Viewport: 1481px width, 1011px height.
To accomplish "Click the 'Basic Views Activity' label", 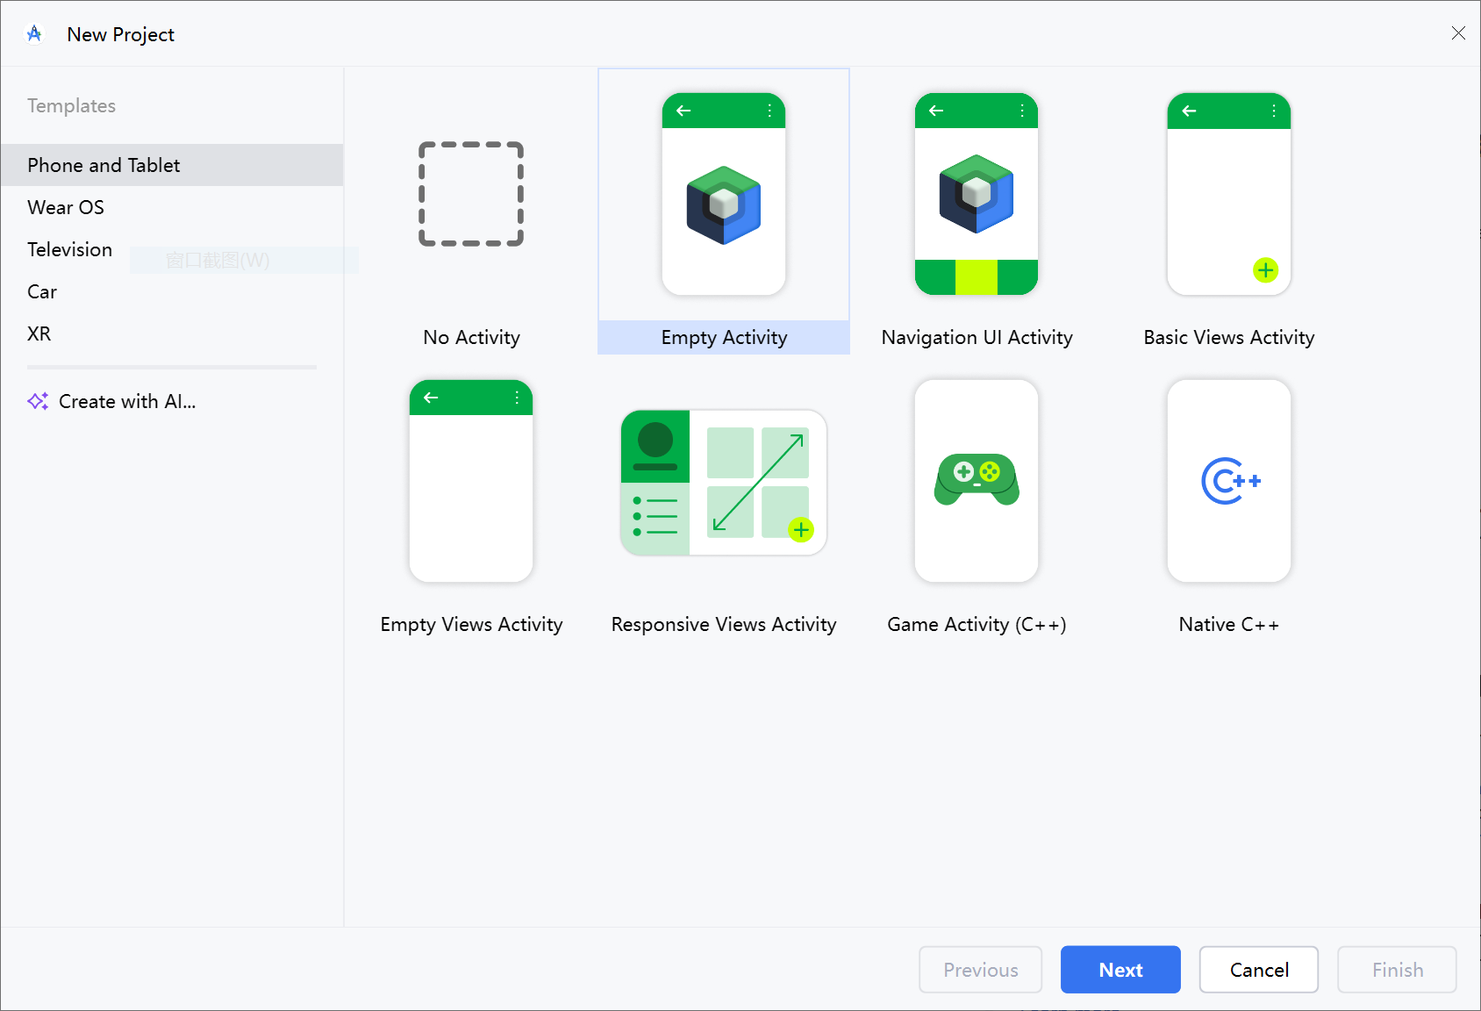I will [x=1229, y=337].
